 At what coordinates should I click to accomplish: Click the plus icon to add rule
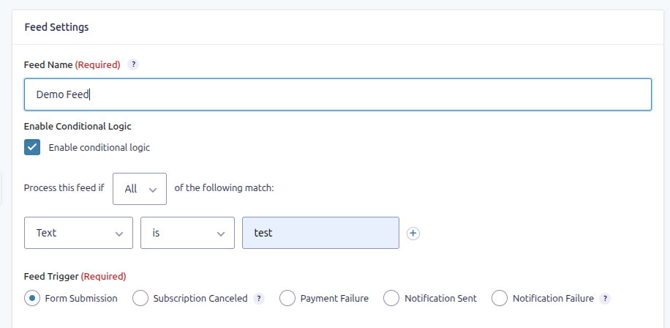pyautogui.click(x=413, y=234)
